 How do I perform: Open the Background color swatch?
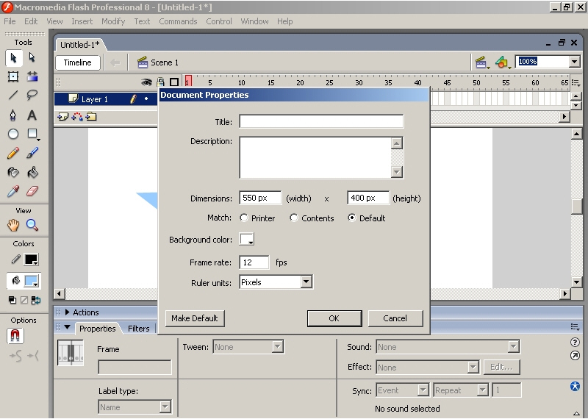tap(247, 239)
